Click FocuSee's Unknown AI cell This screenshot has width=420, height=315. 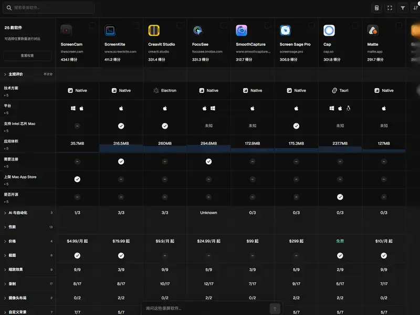208,213
